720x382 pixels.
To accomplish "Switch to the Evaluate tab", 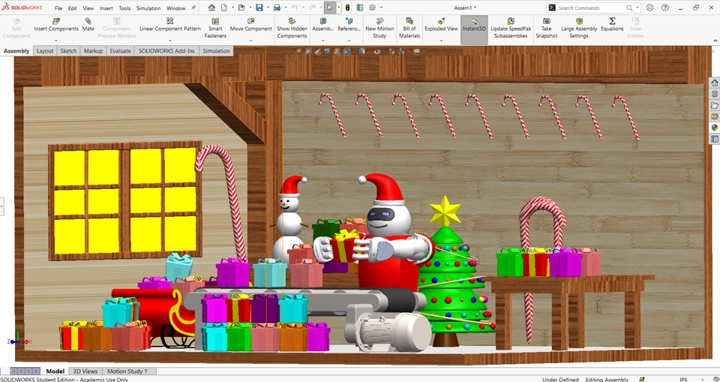I will click(x=120, y=51).
